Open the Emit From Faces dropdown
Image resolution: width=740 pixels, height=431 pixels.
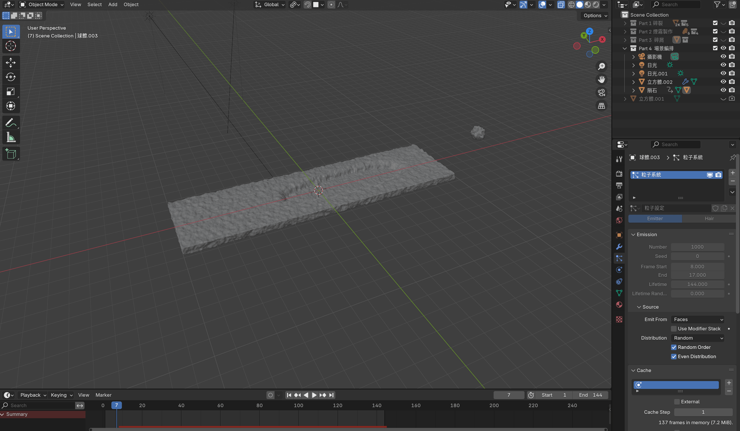click(698, 320)
